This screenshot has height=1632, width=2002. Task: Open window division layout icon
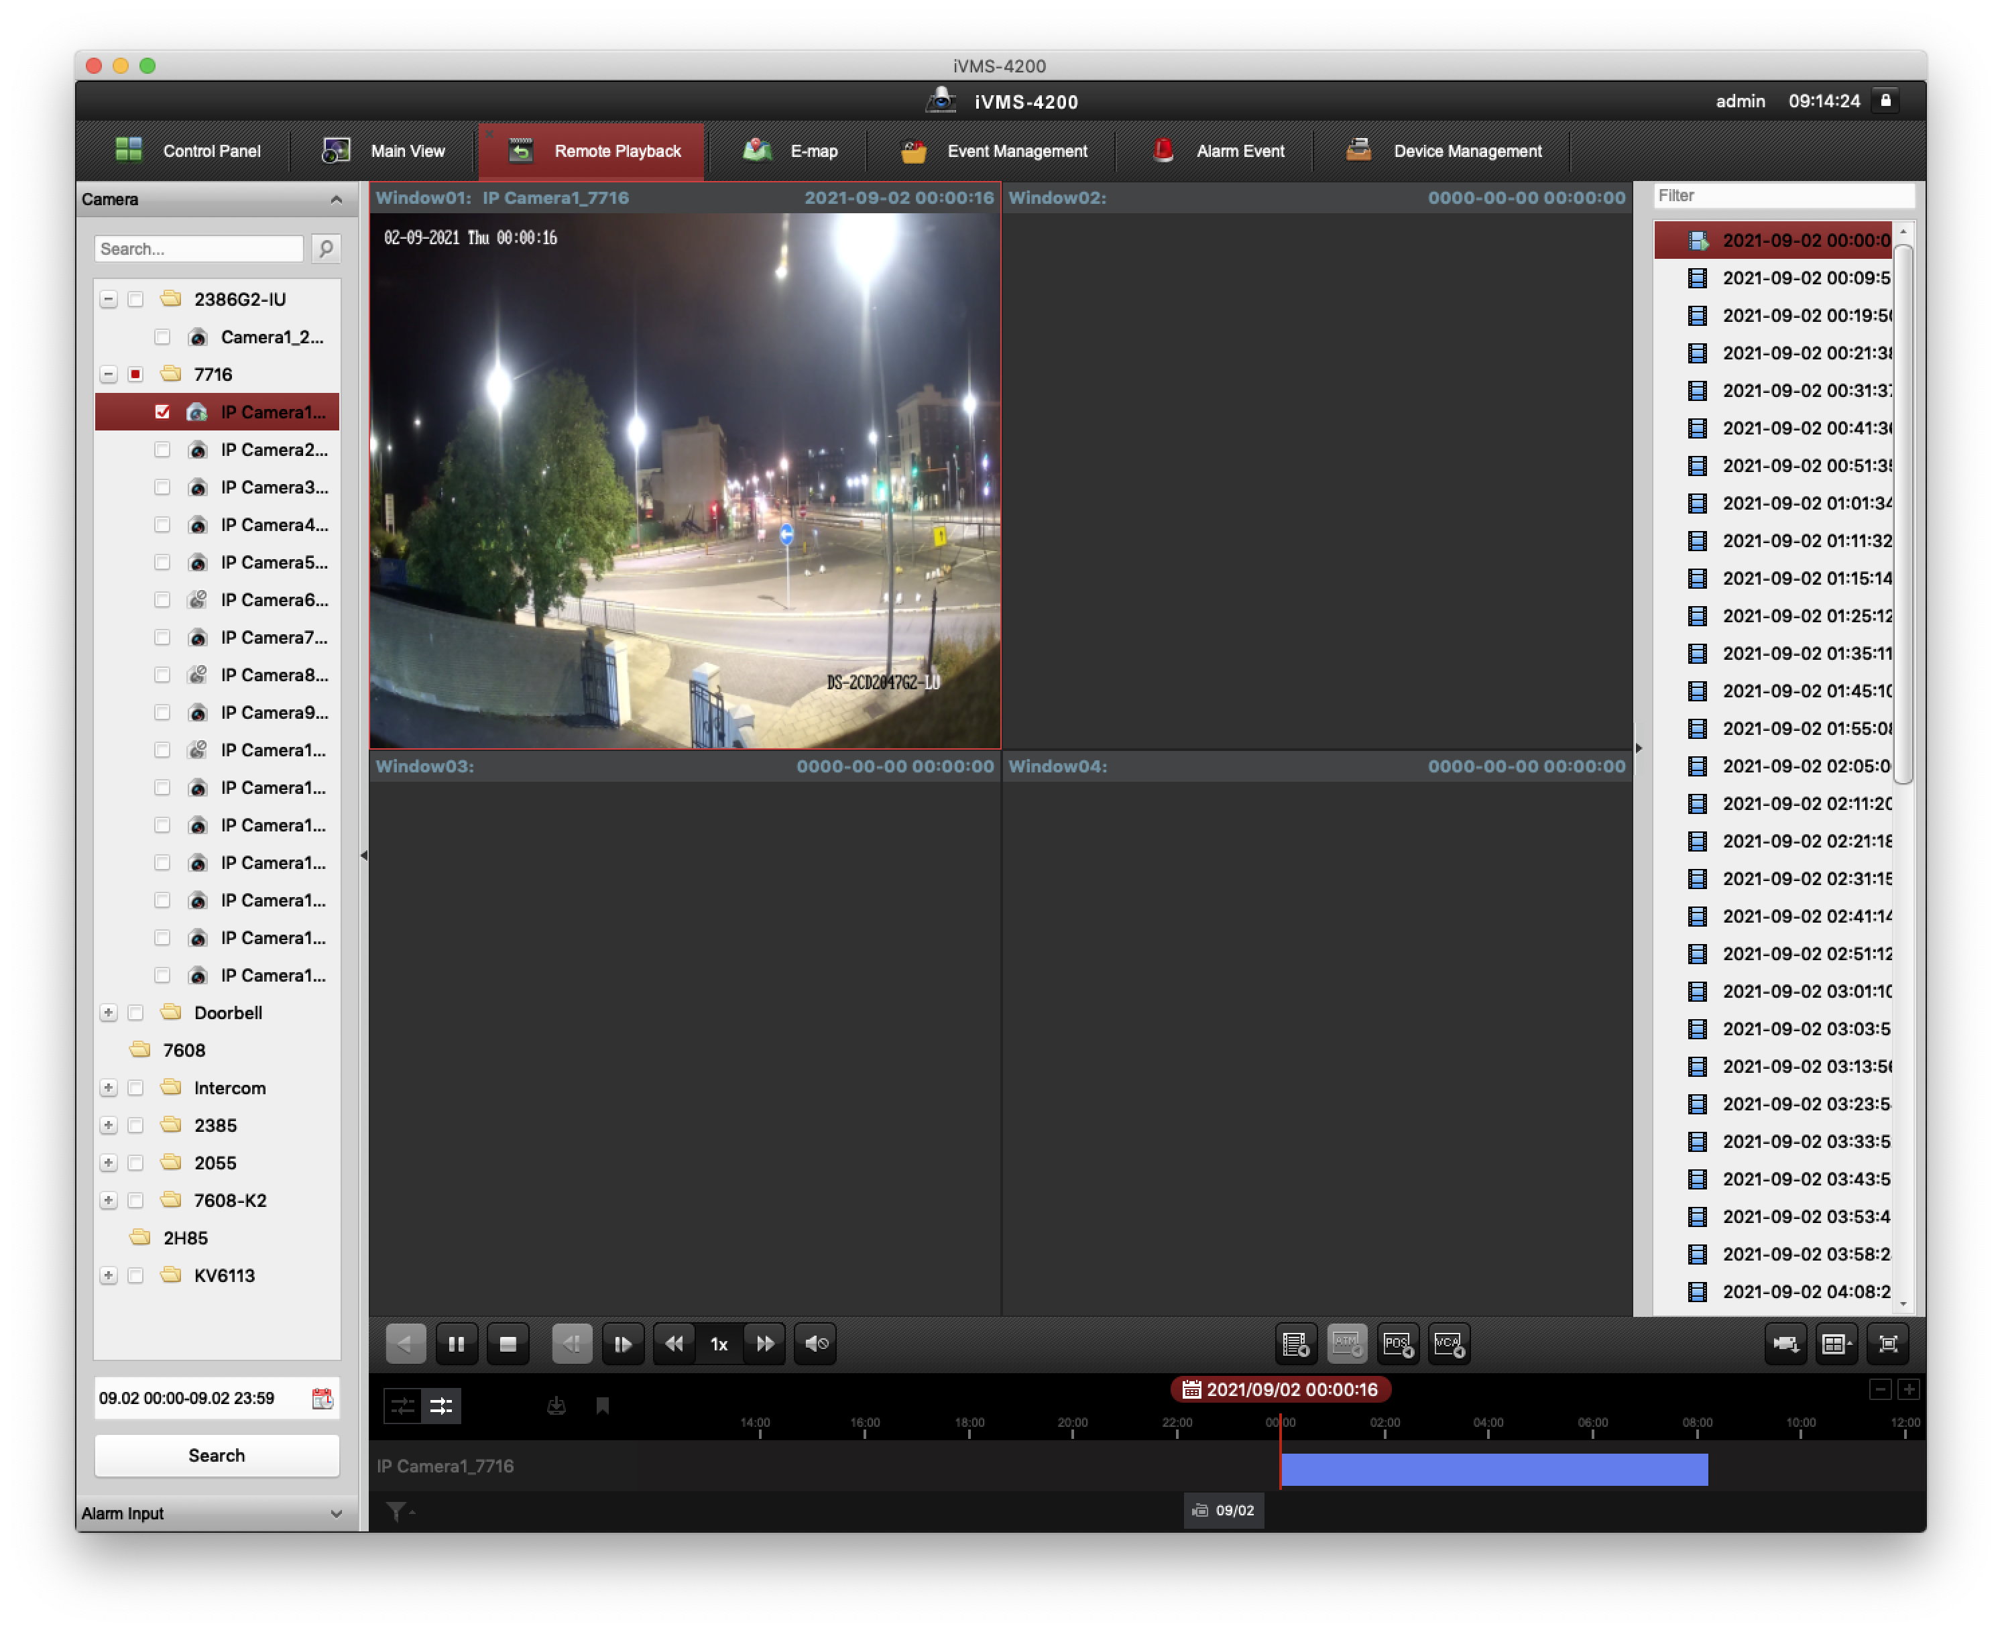tap(1836, 1344)
